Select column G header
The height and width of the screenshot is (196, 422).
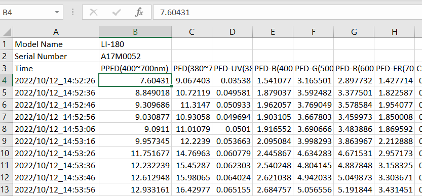coord(354,32)
